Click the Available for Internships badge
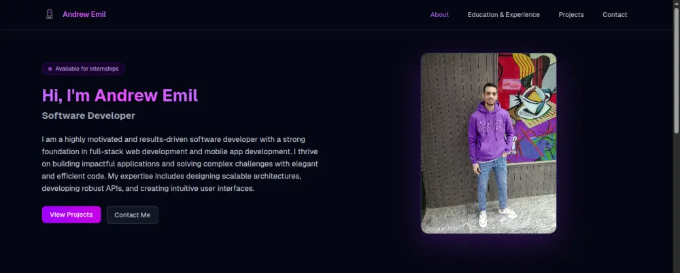 pyautogui.click(x=83, y=69)
